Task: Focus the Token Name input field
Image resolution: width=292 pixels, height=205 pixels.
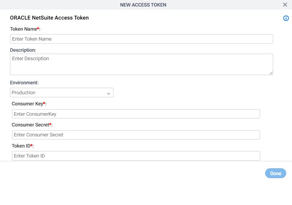Action: (x=142, y=39)
